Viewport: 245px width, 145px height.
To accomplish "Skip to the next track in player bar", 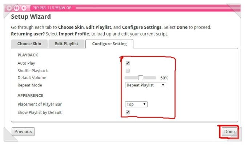I will [x=24, y=8].
